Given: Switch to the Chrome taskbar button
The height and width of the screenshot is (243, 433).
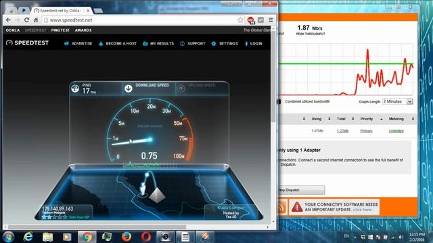Looking at the screenshot, I should click(x=87, y=237).
